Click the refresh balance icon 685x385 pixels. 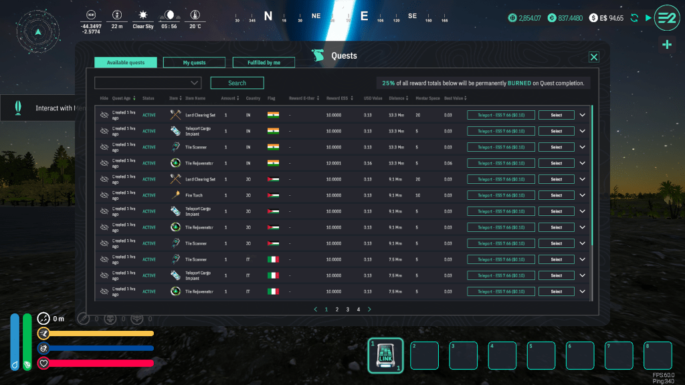pyautogui.click(x=634, y=18)
